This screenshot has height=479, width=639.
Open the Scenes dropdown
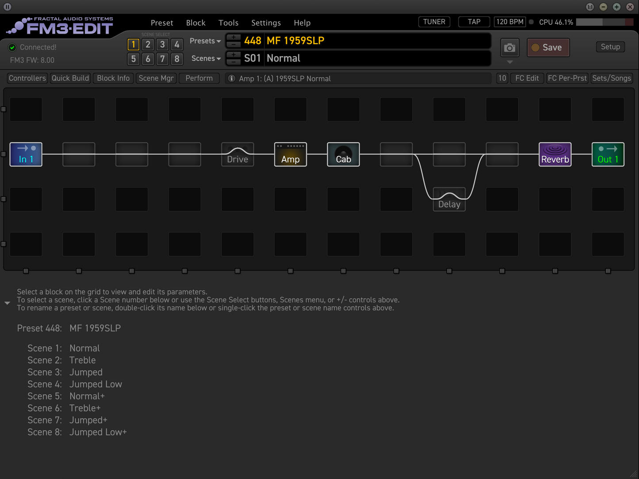[206, 58]
